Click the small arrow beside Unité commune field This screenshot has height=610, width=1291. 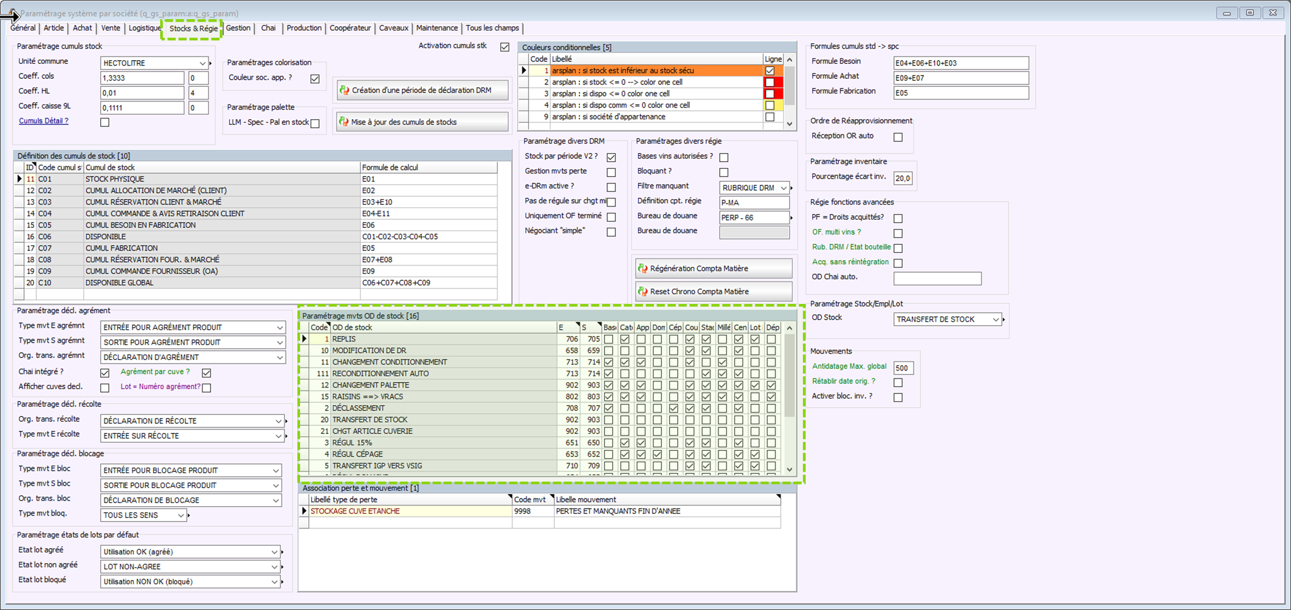[x=211, y=63]
